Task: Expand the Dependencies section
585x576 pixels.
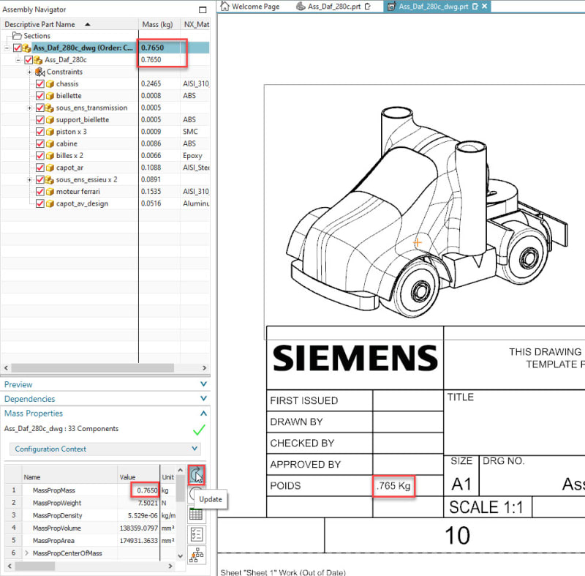Action: pyautogui.click(x=203, y=398)
